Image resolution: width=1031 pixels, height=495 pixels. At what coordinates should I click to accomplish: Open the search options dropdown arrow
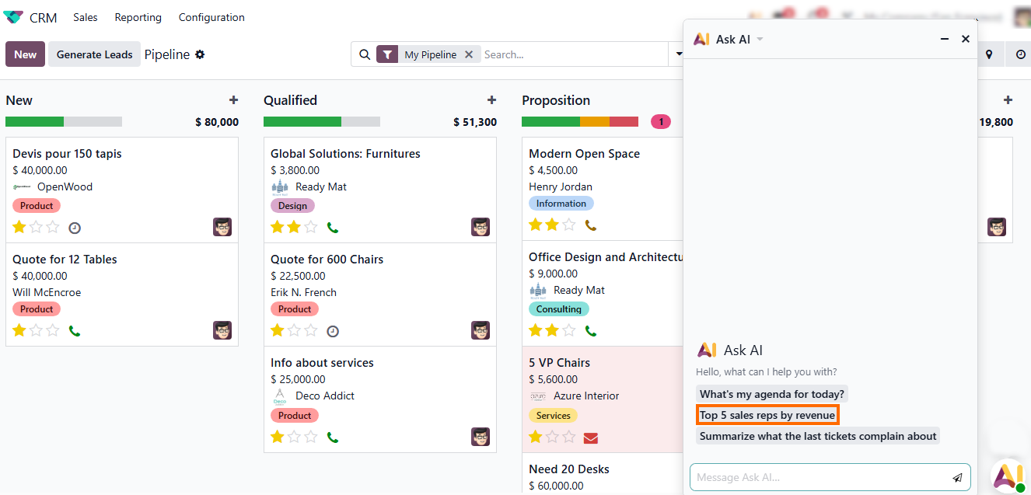click(x=678, y=54)
